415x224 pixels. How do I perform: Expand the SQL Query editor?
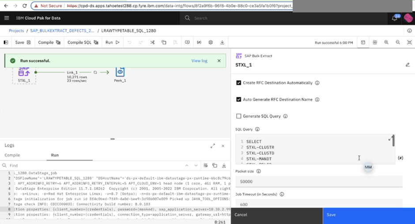tap(390, 139)
